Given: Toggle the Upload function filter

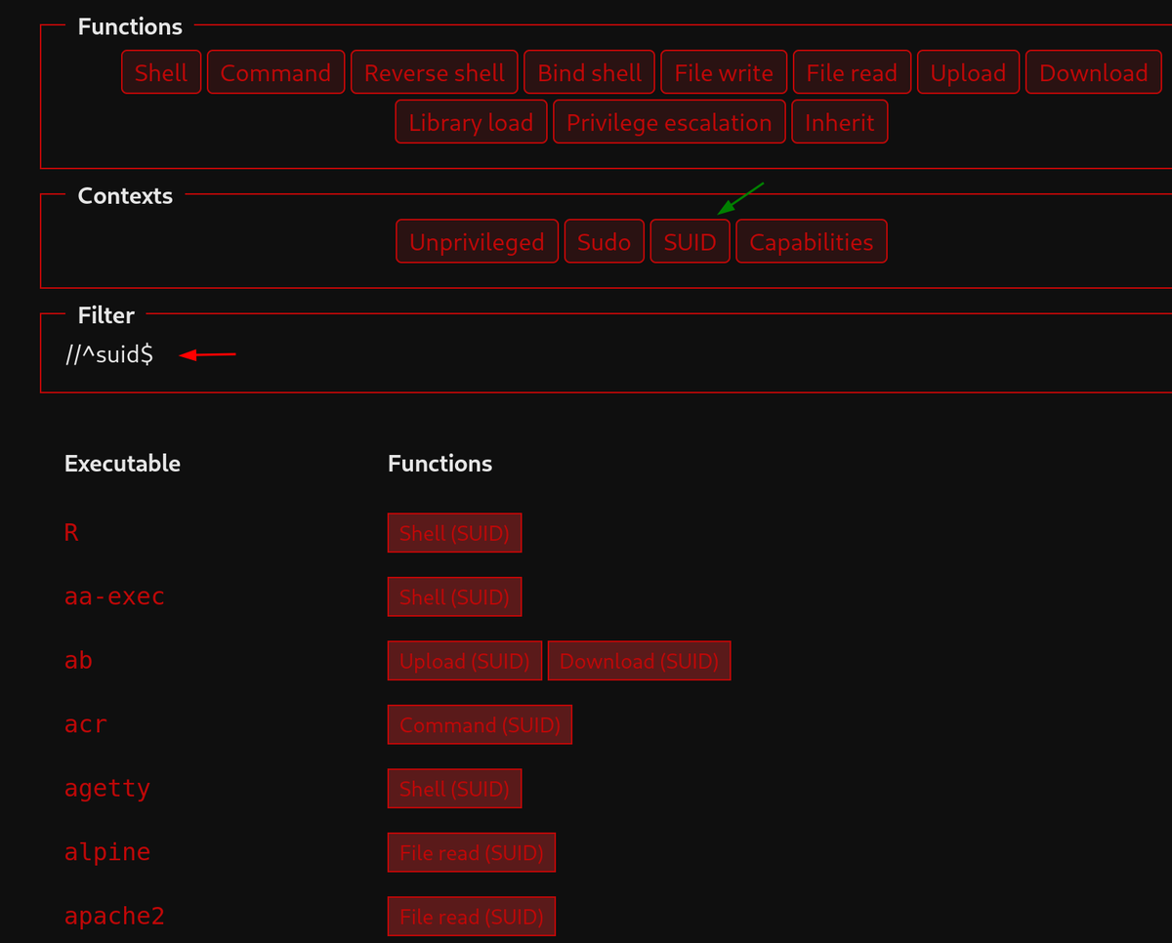Looking at the screenshot, I should 968,72.
